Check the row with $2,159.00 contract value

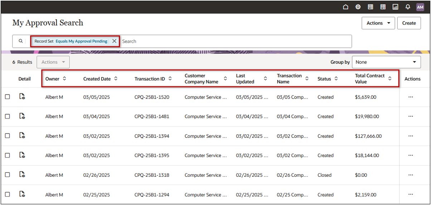coord(8,195)
